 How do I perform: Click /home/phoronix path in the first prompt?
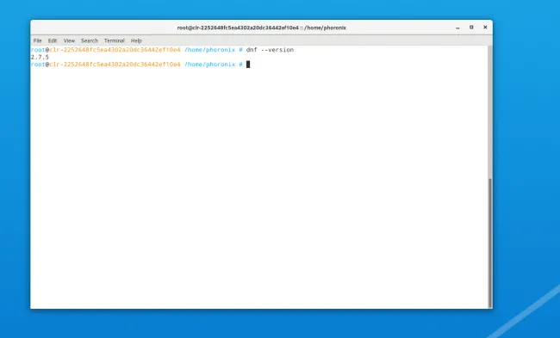click(x=209, y=50)
